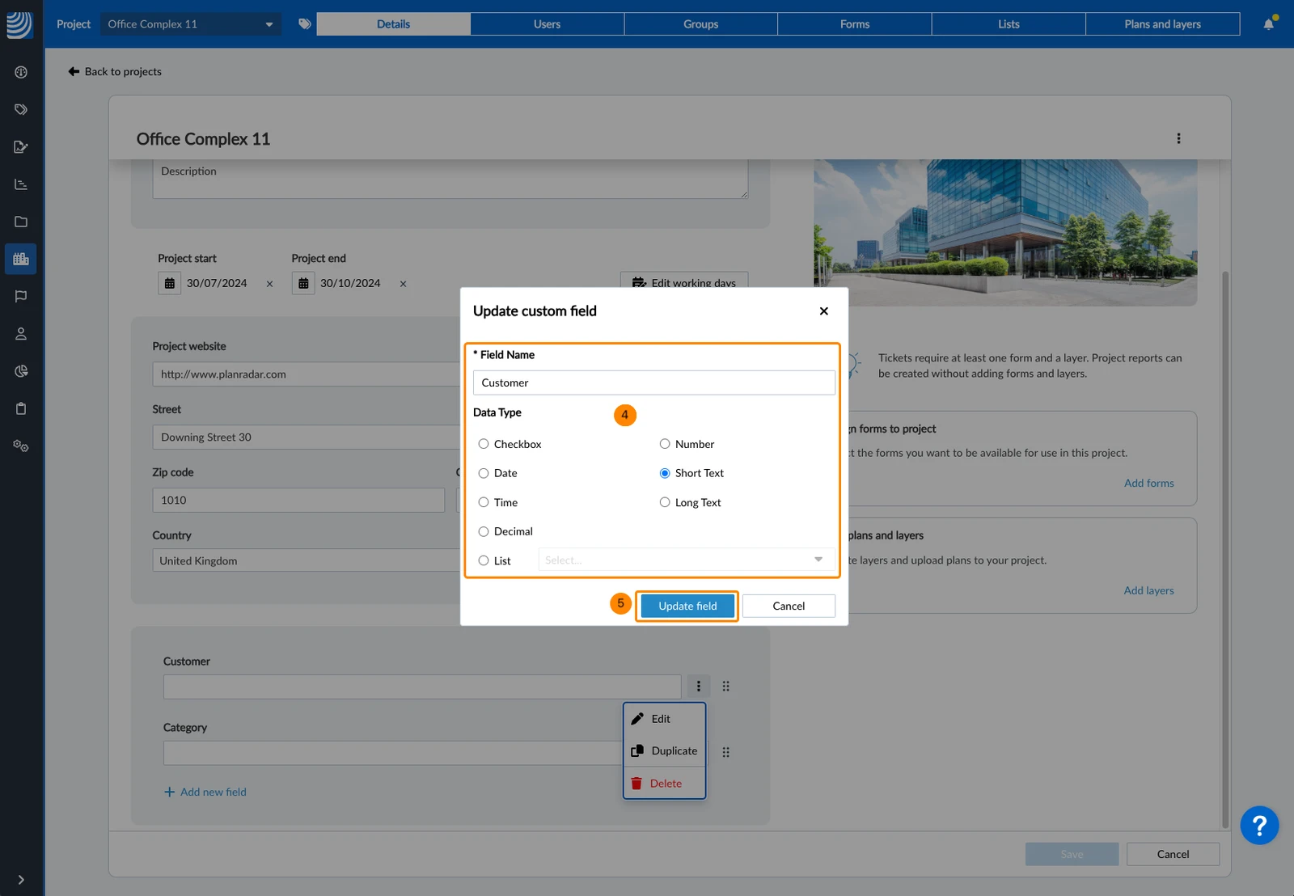Select the Time data type
Viewport: 1294px width, 896px height.
pos(484,502)
